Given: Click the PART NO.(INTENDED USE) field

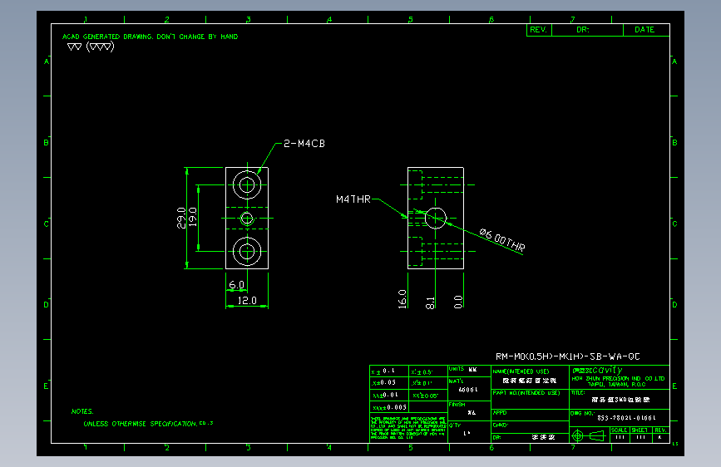Looking at the screenshot, I should 530,399.
